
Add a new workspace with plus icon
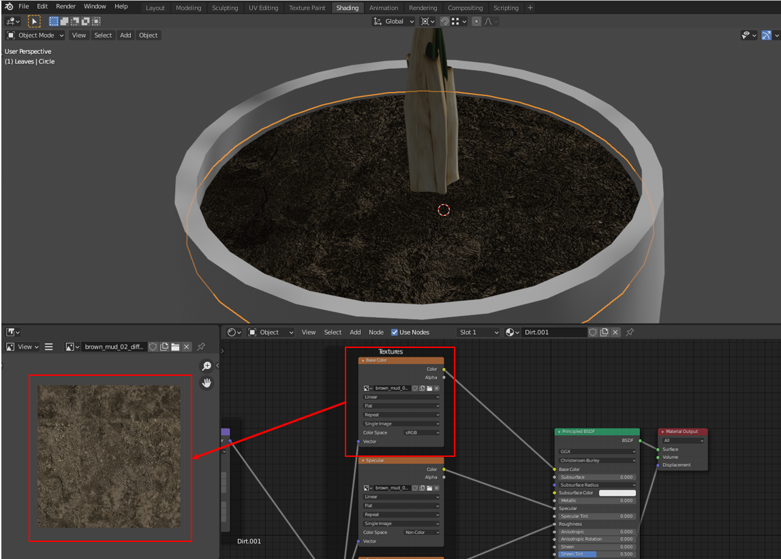[530, 8]
